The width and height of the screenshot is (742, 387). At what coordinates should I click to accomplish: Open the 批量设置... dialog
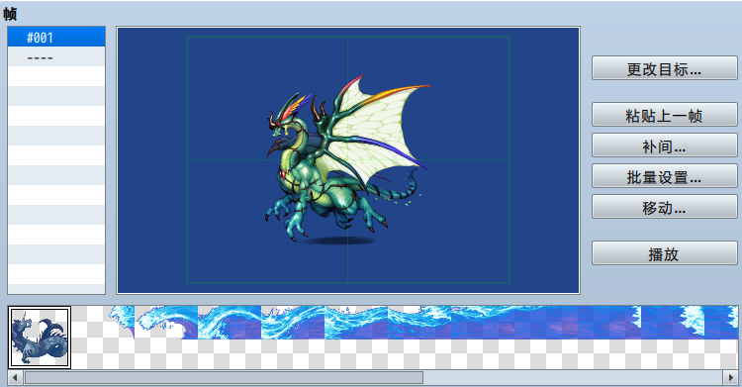coord(664,176)
